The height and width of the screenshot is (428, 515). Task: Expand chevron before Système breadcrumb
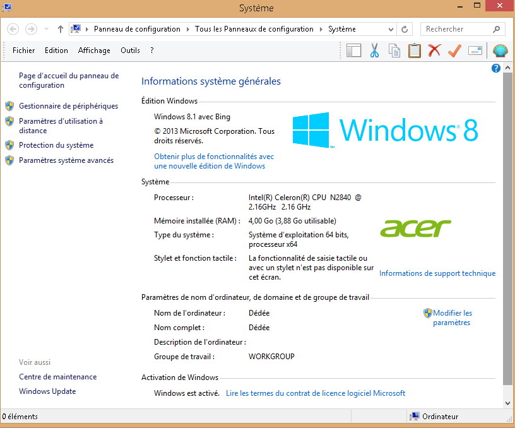[321, 29]
